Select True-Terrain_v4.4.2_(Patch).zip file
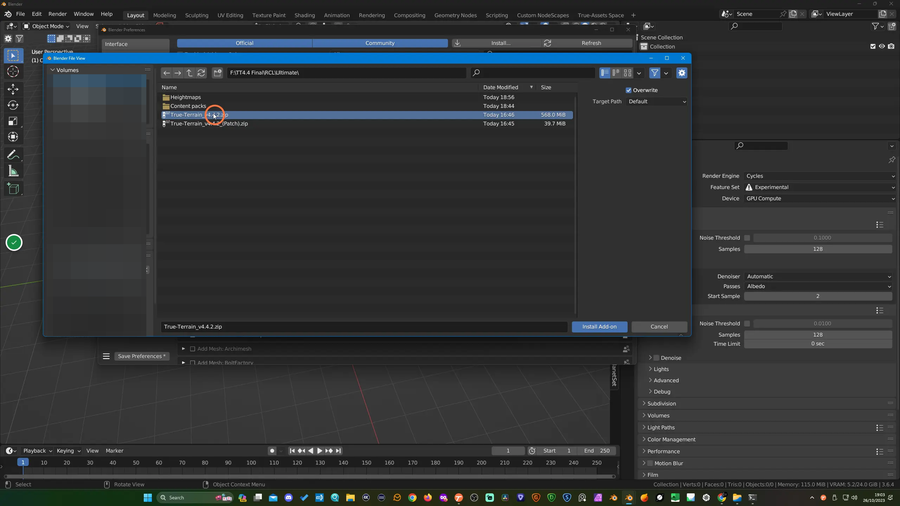The height and width of the screenshot is (506, 900). point(367,124)
